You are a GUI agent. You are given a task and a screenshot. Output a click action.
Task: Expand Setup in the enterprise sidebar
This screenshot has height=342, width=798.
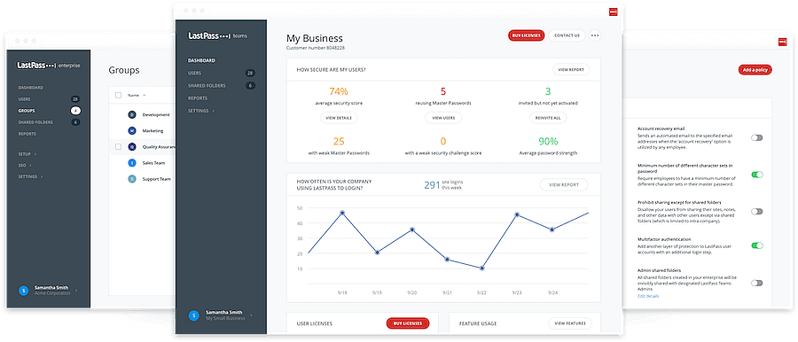click(x=27, y=153)
